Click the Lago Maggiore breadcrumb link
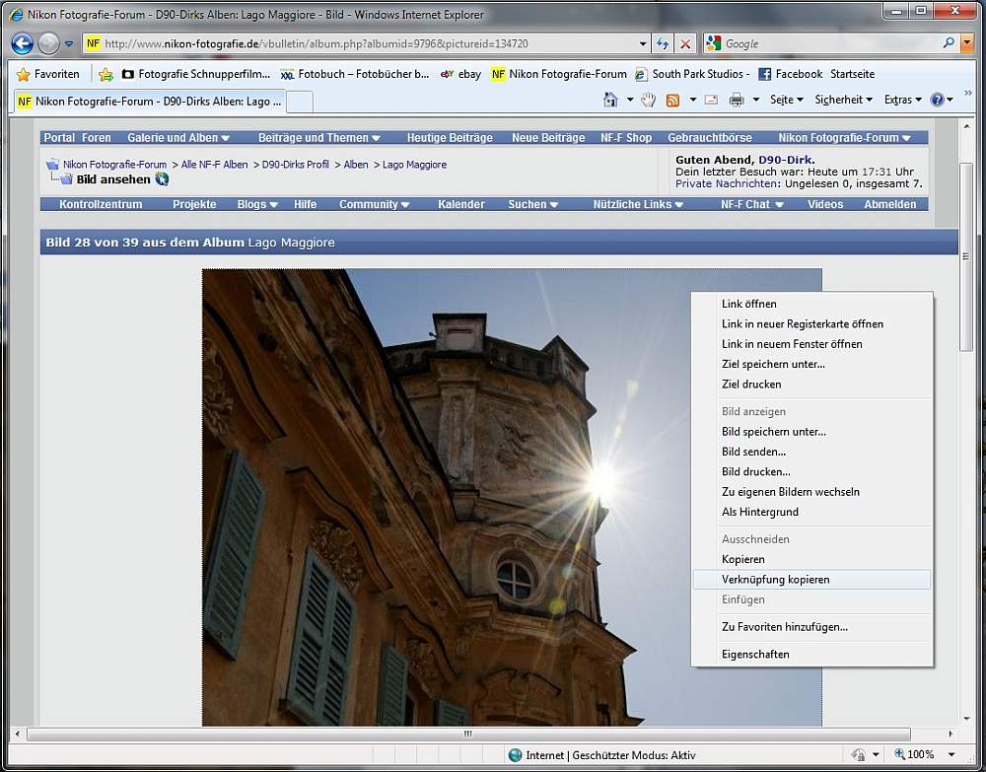This screenshot has width=986, height=772. [414, 165]
